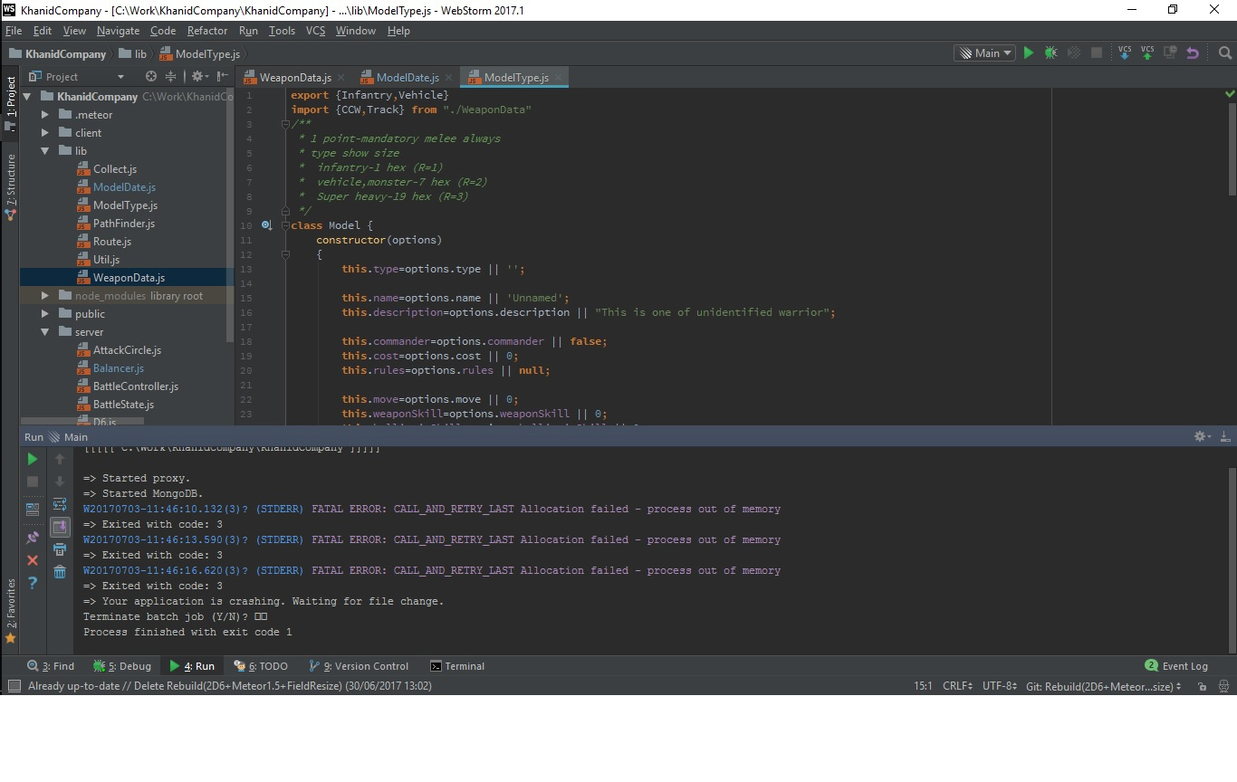
Task: Open the Project panel gear settings dropdown
Action: point(199,77)
